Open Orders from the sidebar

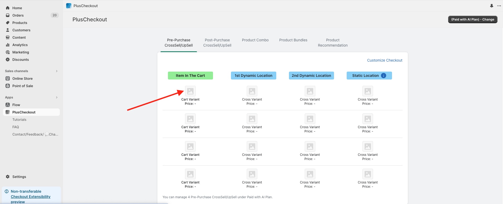[18, 15]
